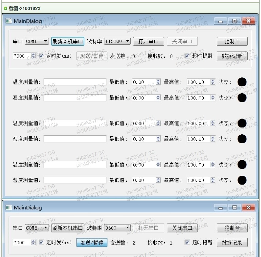Image resolution: width=261 pixels, height=257 pixels.
Task: Toggle 超时提醒 checkbox in lower window
Action: (x=187, y=242)
